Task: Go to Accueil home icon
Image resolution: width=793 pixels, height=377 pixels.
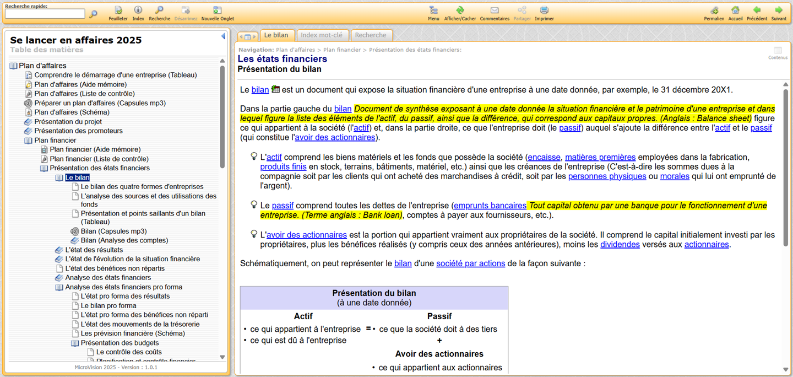Action: coord(735,10)
